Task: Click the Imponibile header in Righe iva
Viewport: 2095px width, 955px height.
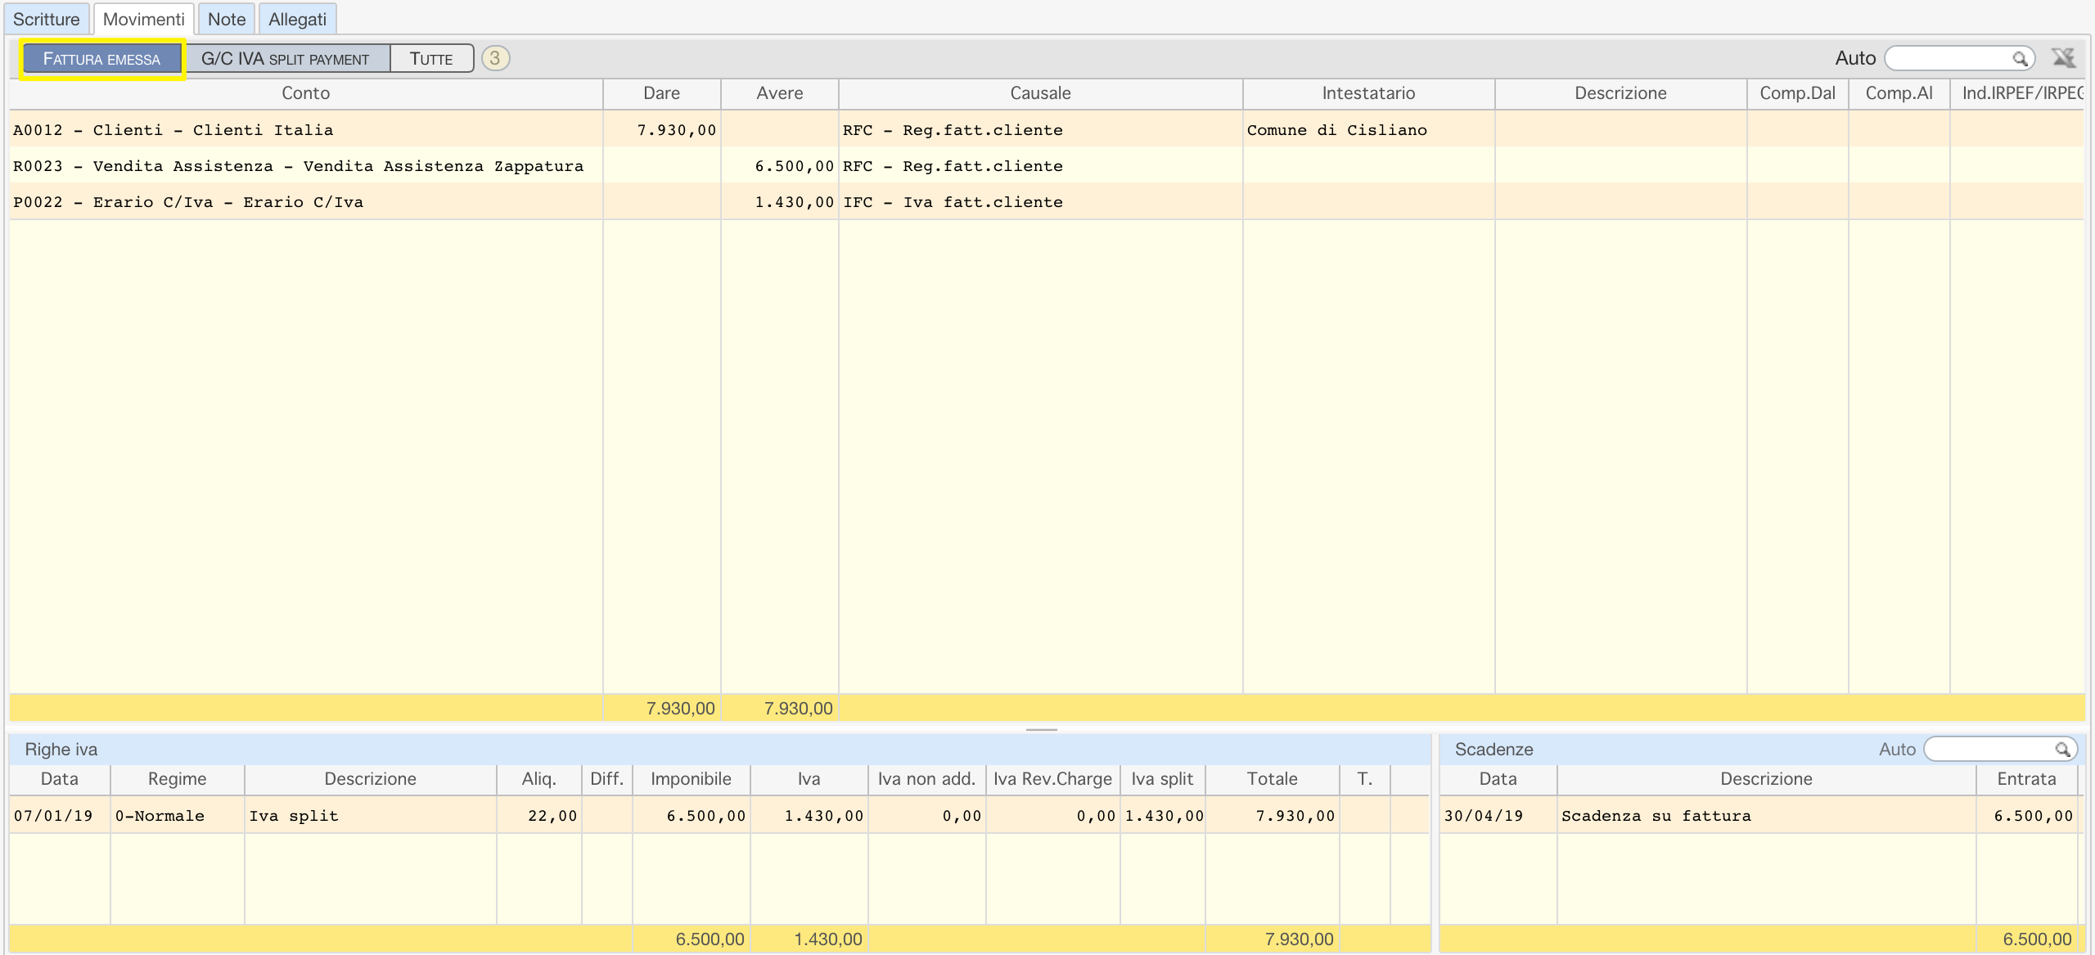Action: pos(692,779)
